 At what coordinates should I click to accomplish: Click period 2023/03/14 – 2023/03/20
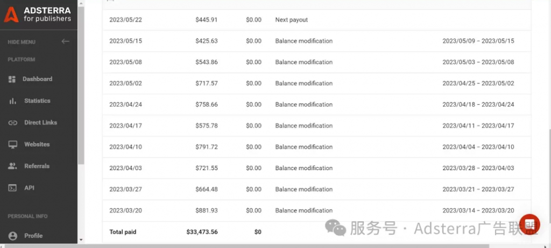click(478, 210)
